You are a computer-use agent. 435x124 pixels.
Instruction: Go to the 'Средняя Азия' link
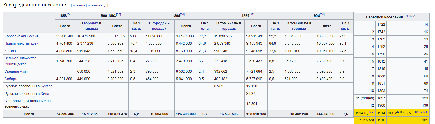pos(16,71)
